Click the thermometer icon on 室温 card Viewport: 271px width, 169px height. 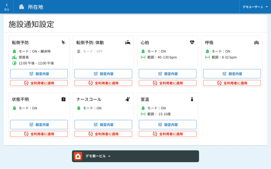pos(192,99)
